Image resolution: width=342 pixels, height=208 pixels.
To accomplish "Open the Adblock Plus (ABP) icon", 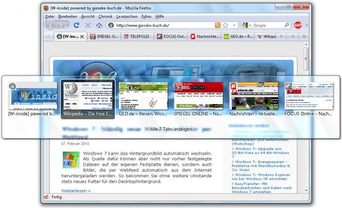I will click(x=298, y=26).
